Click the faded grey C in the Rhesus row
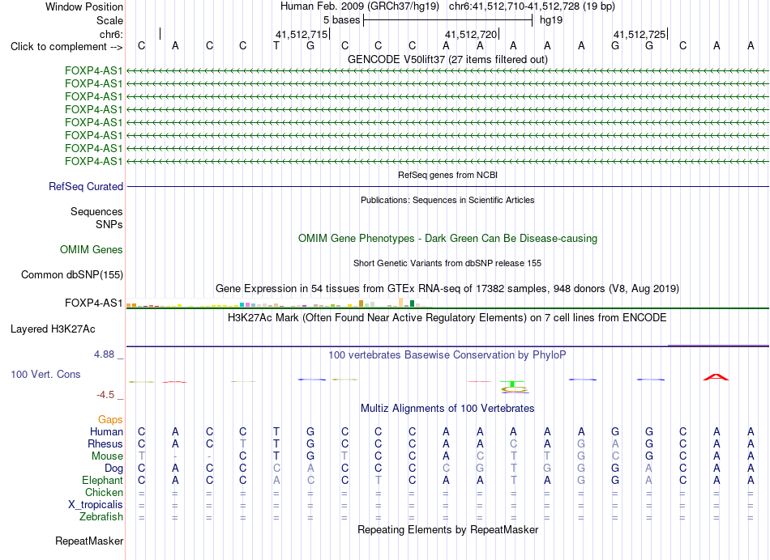 coord(513,443)
